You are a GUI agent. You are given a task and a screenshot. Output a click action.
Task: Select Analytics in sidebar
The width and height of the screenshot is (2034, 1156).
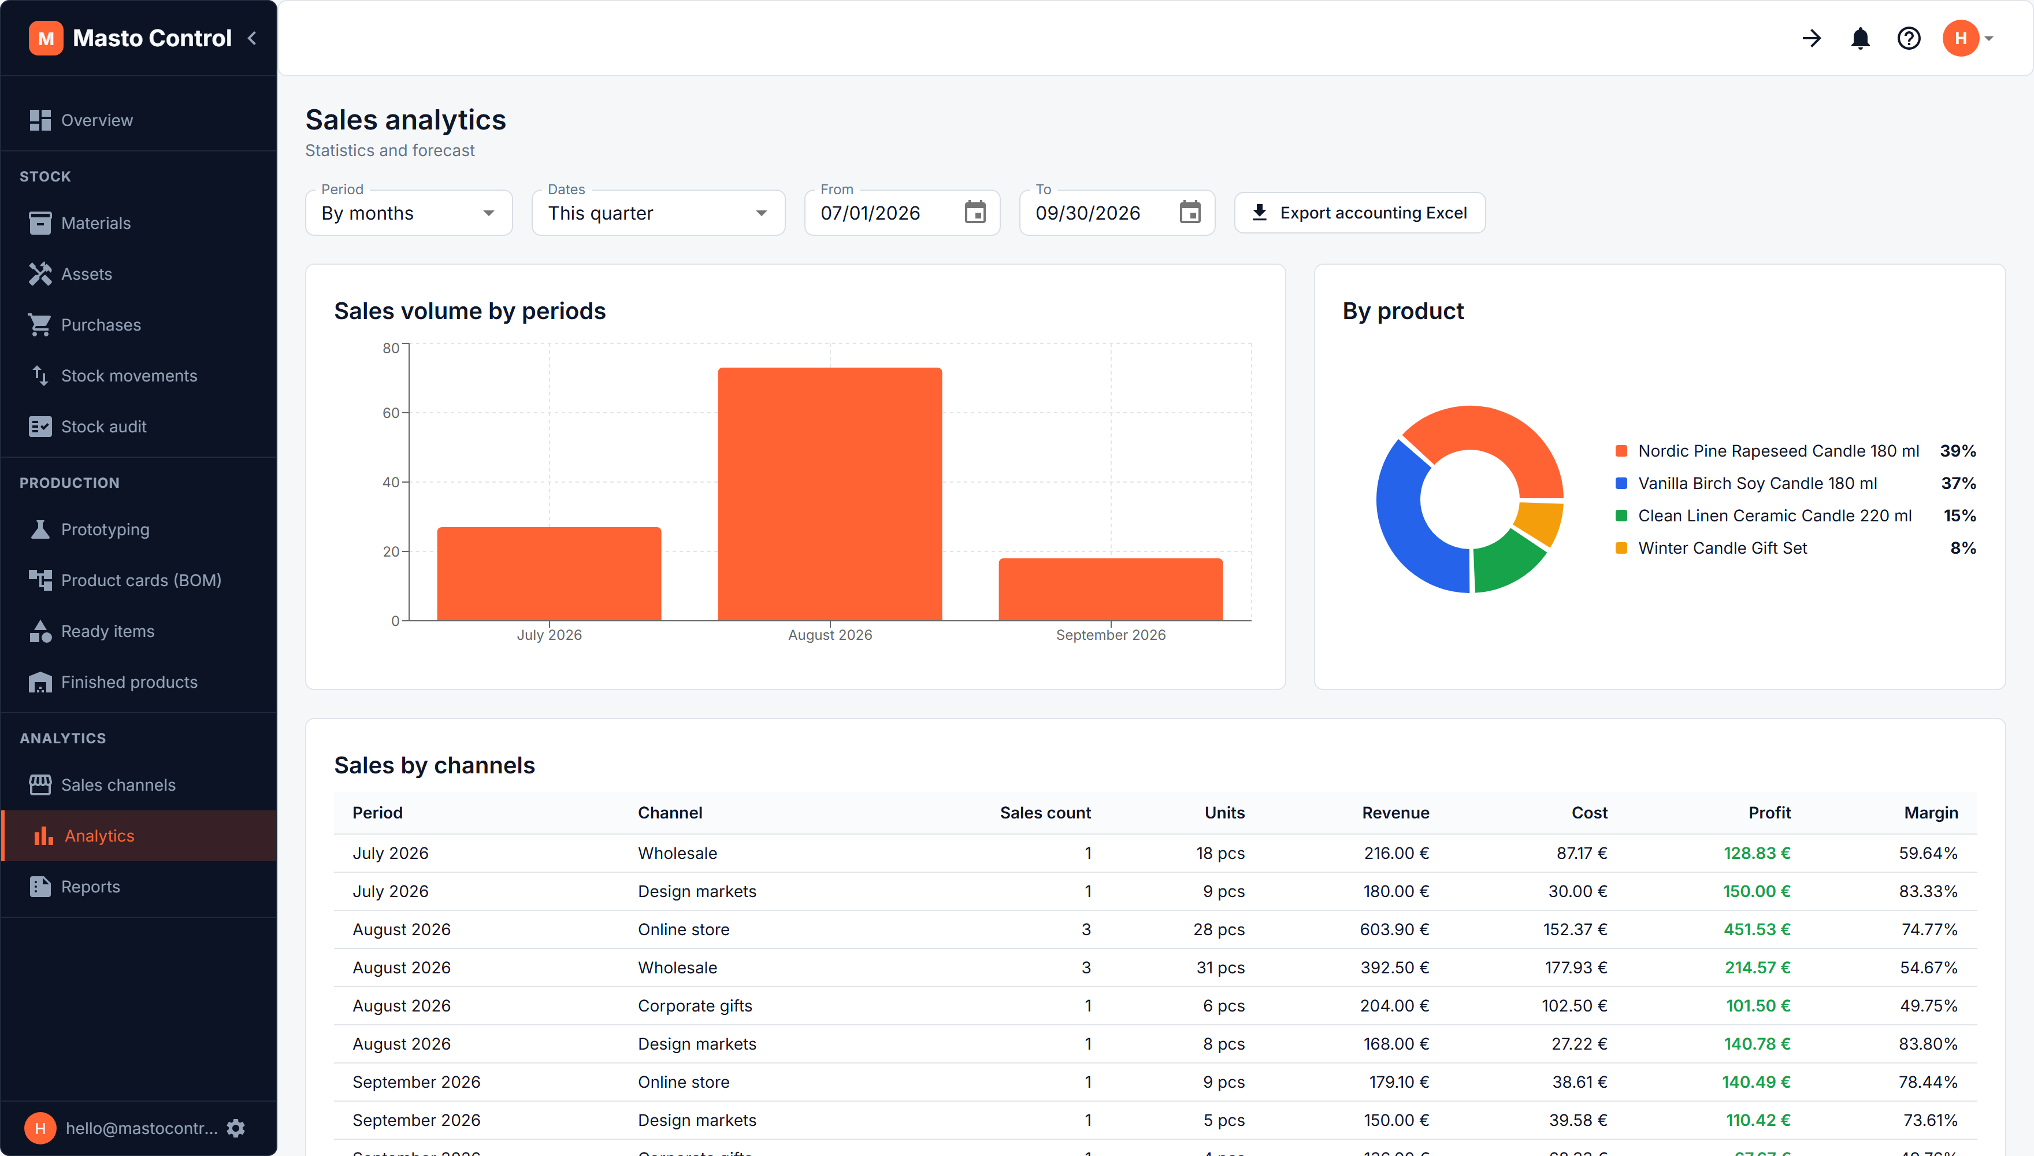[x=139, y=836]
